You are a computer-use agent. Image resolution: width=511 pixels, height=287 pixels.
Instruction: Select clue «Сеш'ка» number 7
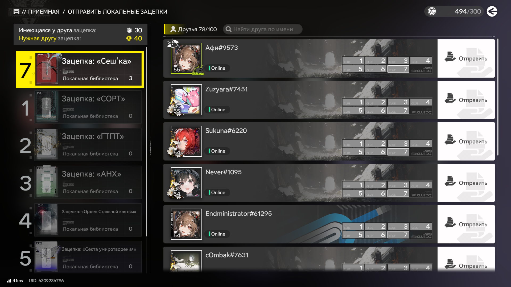point(80,69)
